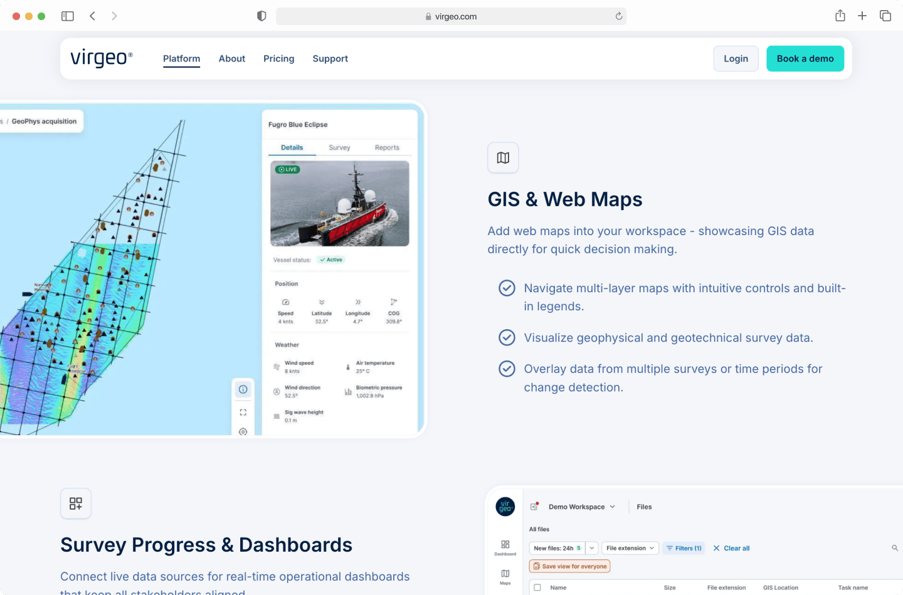The height and width of the screenshot is (595, 903).
Task: Click checkmark beside Visualize geophysical data
Action: [507, 337]
